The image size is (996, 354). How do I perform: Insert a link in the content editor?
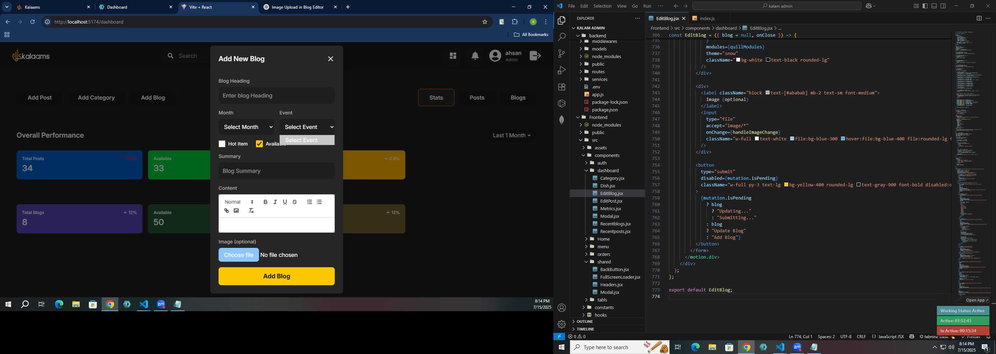point(227,211)
